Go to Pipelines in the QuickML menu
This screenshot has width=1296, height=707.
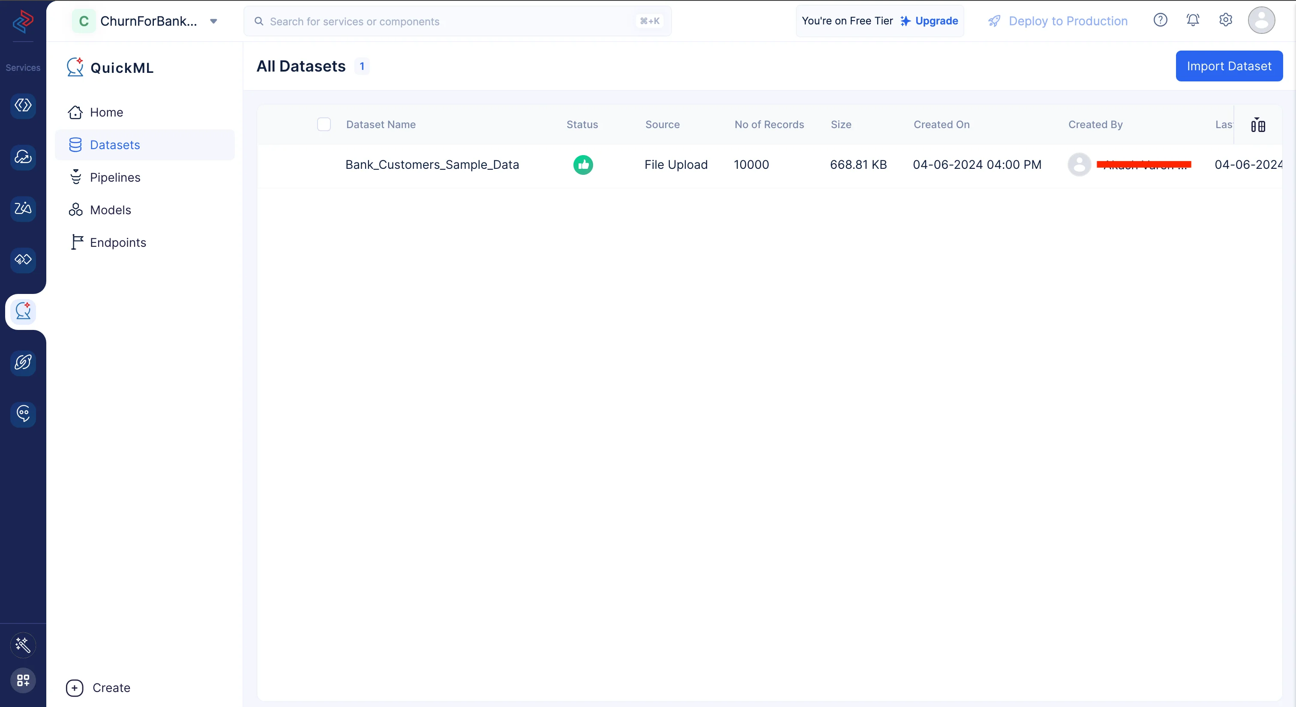(x=115, y=177)
